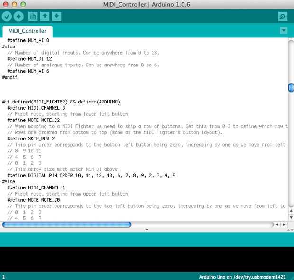This screenshot has width=294, height=280.
Task: Click the comment row '// 8 9 10 11'
Action: click(24, 151)
